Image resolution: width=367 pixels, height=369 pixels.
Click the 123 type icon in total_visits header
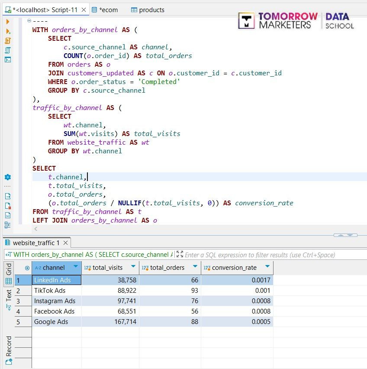[x=87, y=268]
